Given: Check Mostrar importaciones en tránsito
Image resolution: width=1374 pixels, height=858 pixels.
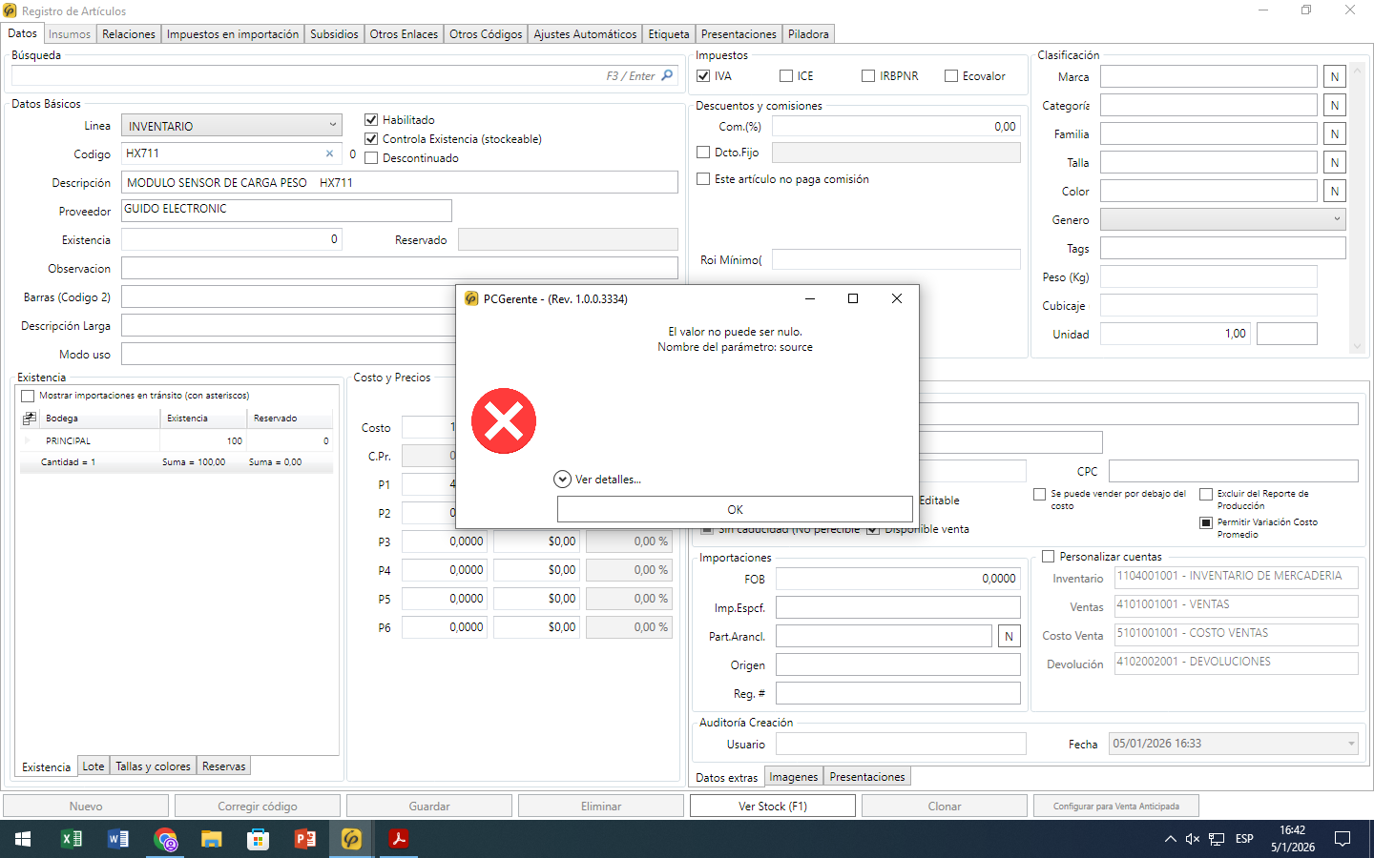Looking at the screenshot, I should pyautogui.click(x=28, y=396).
